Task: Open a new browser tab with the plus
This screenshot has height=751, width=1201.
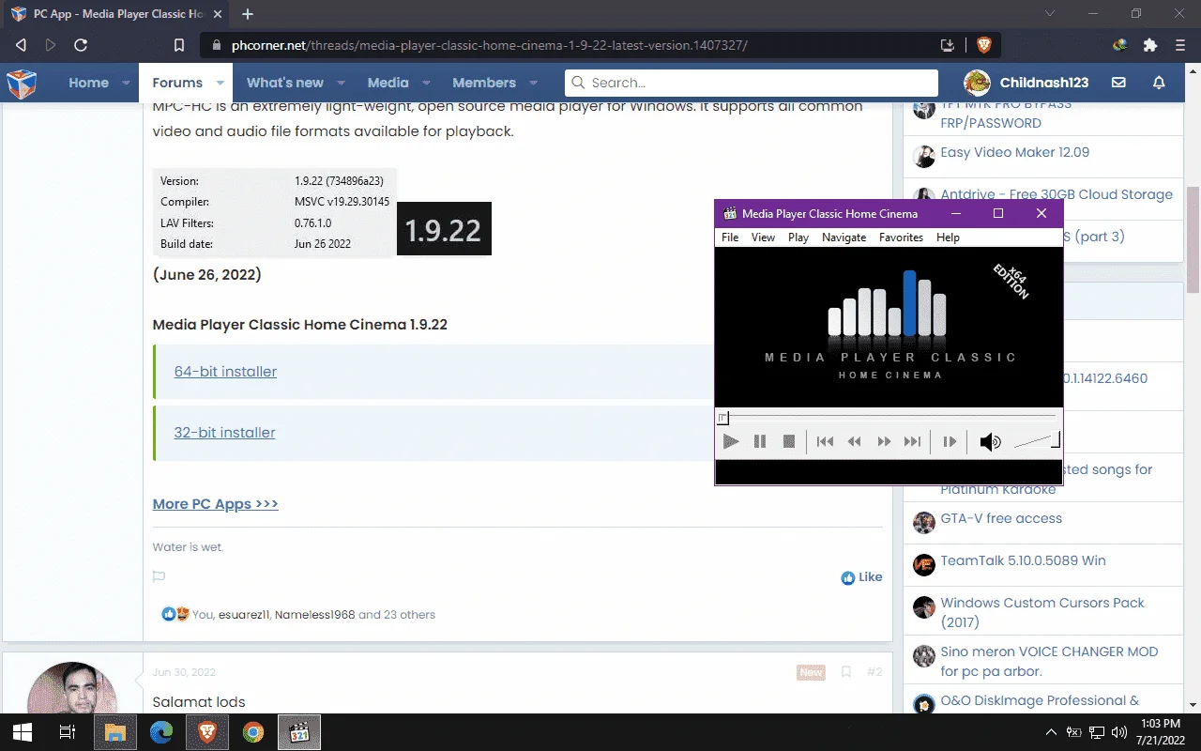Action: pos(248,14)
